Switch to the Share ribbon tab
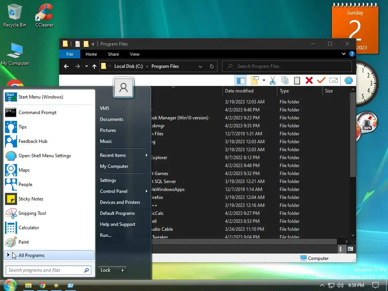The image size is (388, 291). (113, 54)
